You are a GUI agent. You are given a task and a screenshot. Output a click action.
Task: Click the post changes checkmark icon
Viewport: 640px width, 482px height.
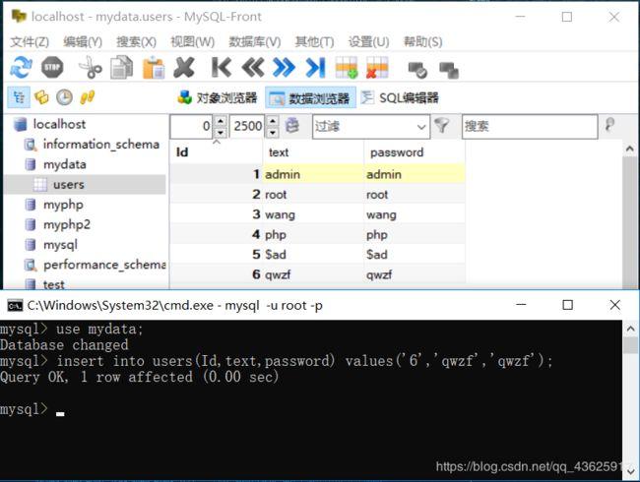click(x=417, y=70)
